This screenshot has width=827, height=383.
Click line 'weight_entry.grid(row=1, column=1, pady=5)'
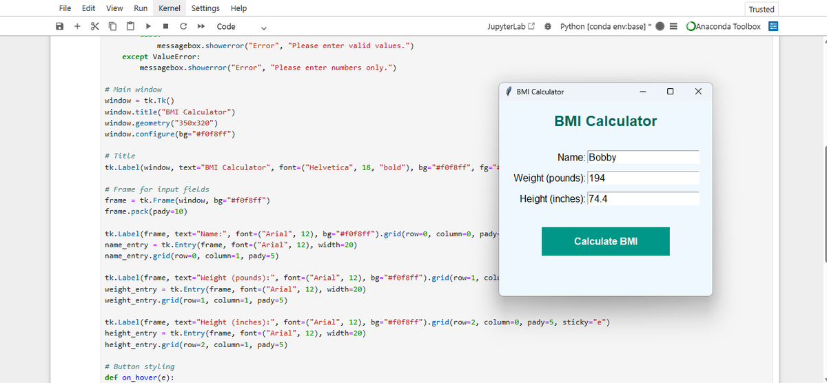click(196, 300)
